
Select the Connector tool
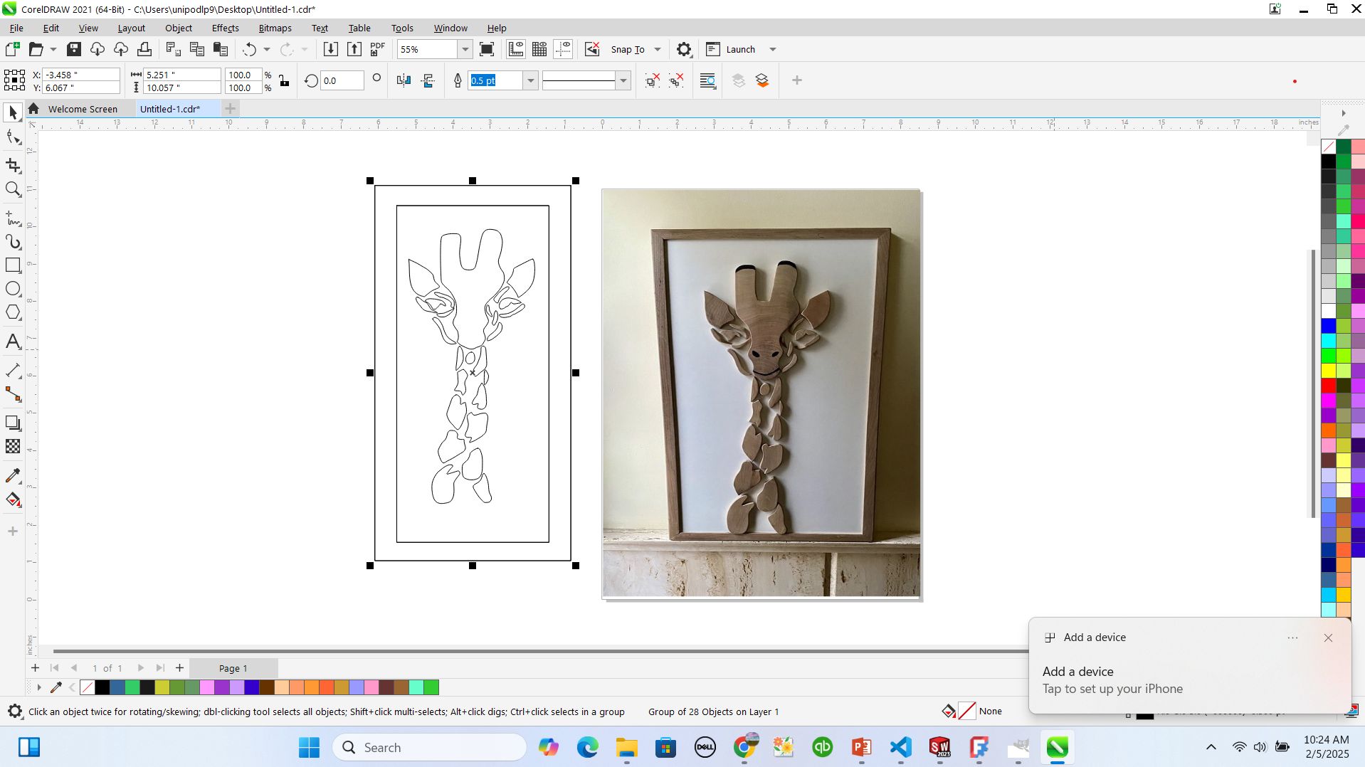[13, 394]
